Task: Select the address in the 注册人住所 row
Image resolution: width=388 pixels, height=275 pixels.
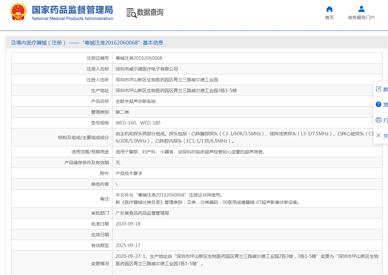Action: point(167,80)
